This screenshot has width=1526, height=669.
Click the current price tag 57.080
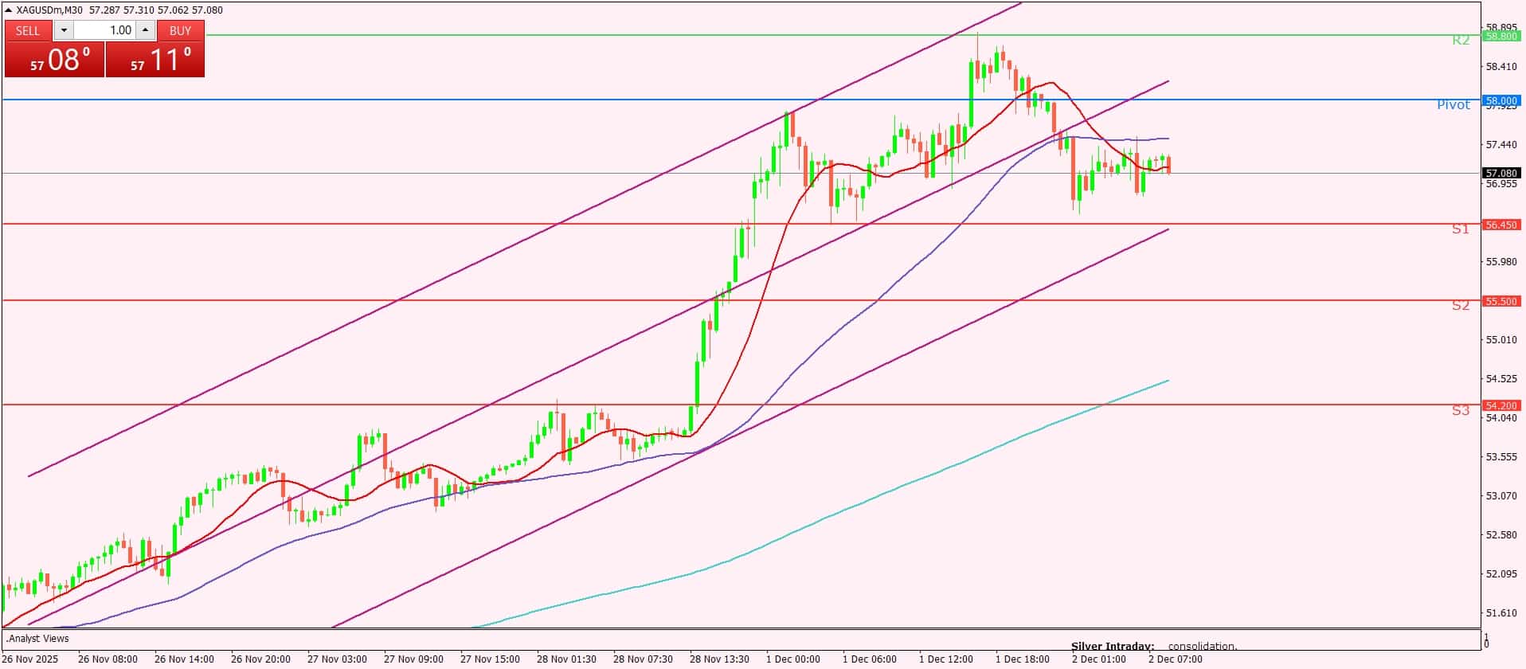[x=1501, y=173]
